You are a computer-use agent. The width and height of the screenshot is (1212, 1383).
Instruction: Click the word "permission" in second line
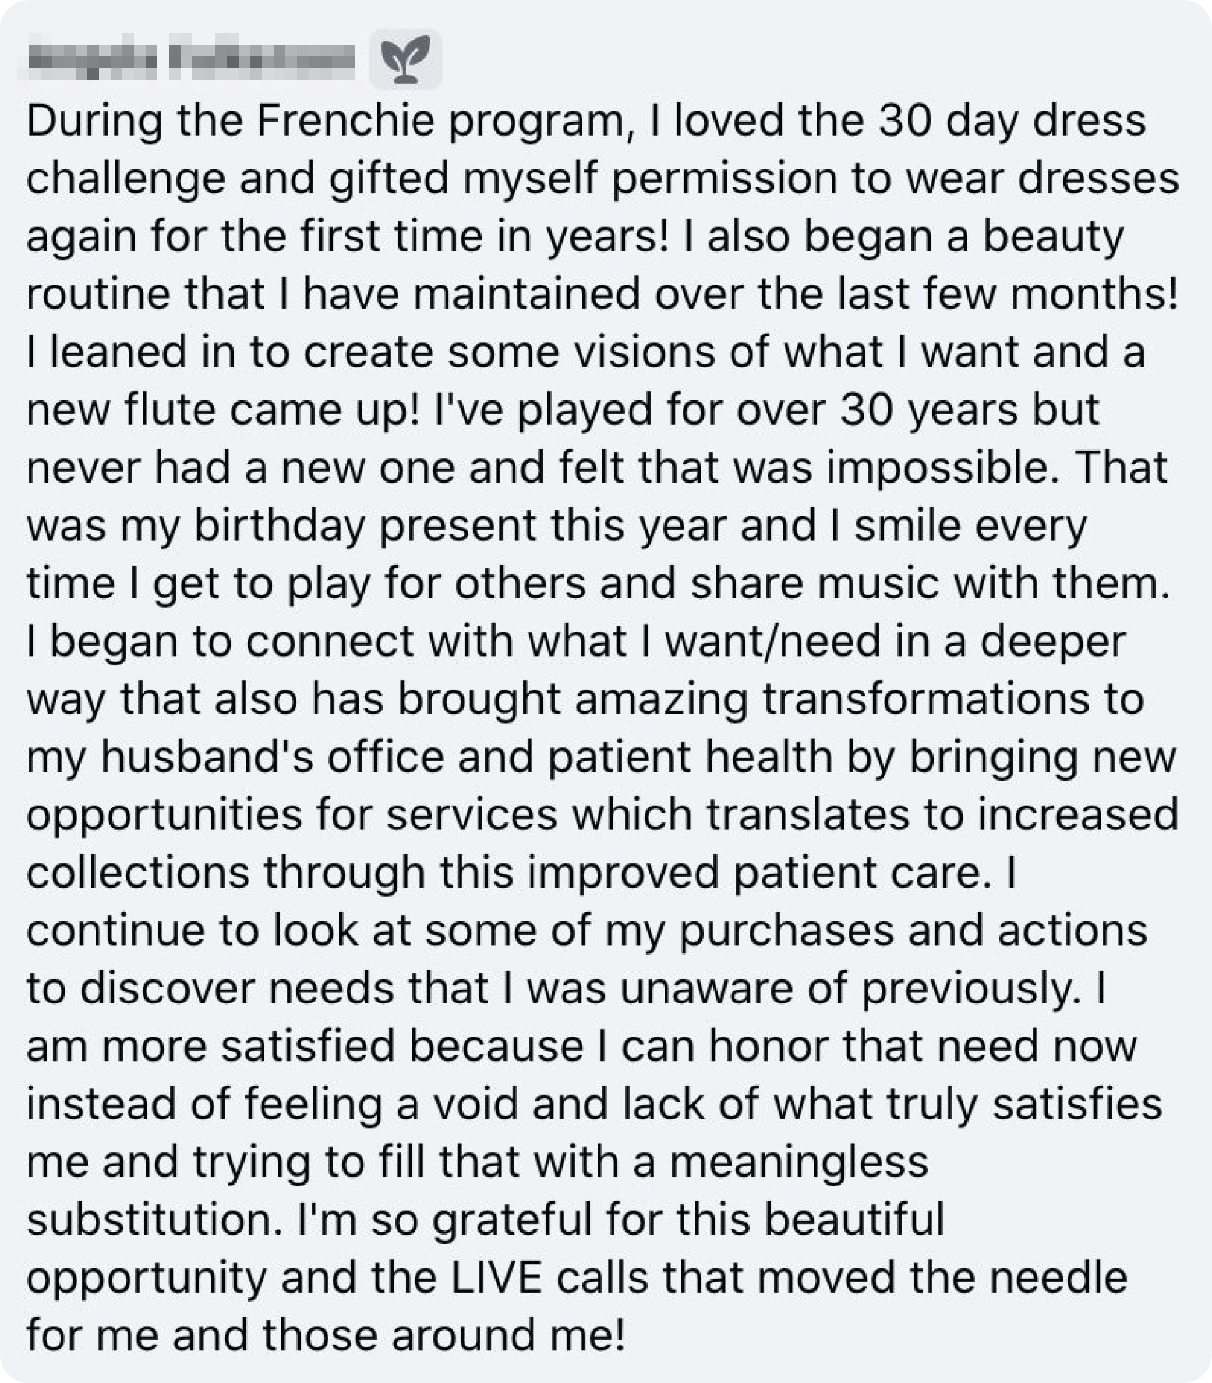[724, 180]
